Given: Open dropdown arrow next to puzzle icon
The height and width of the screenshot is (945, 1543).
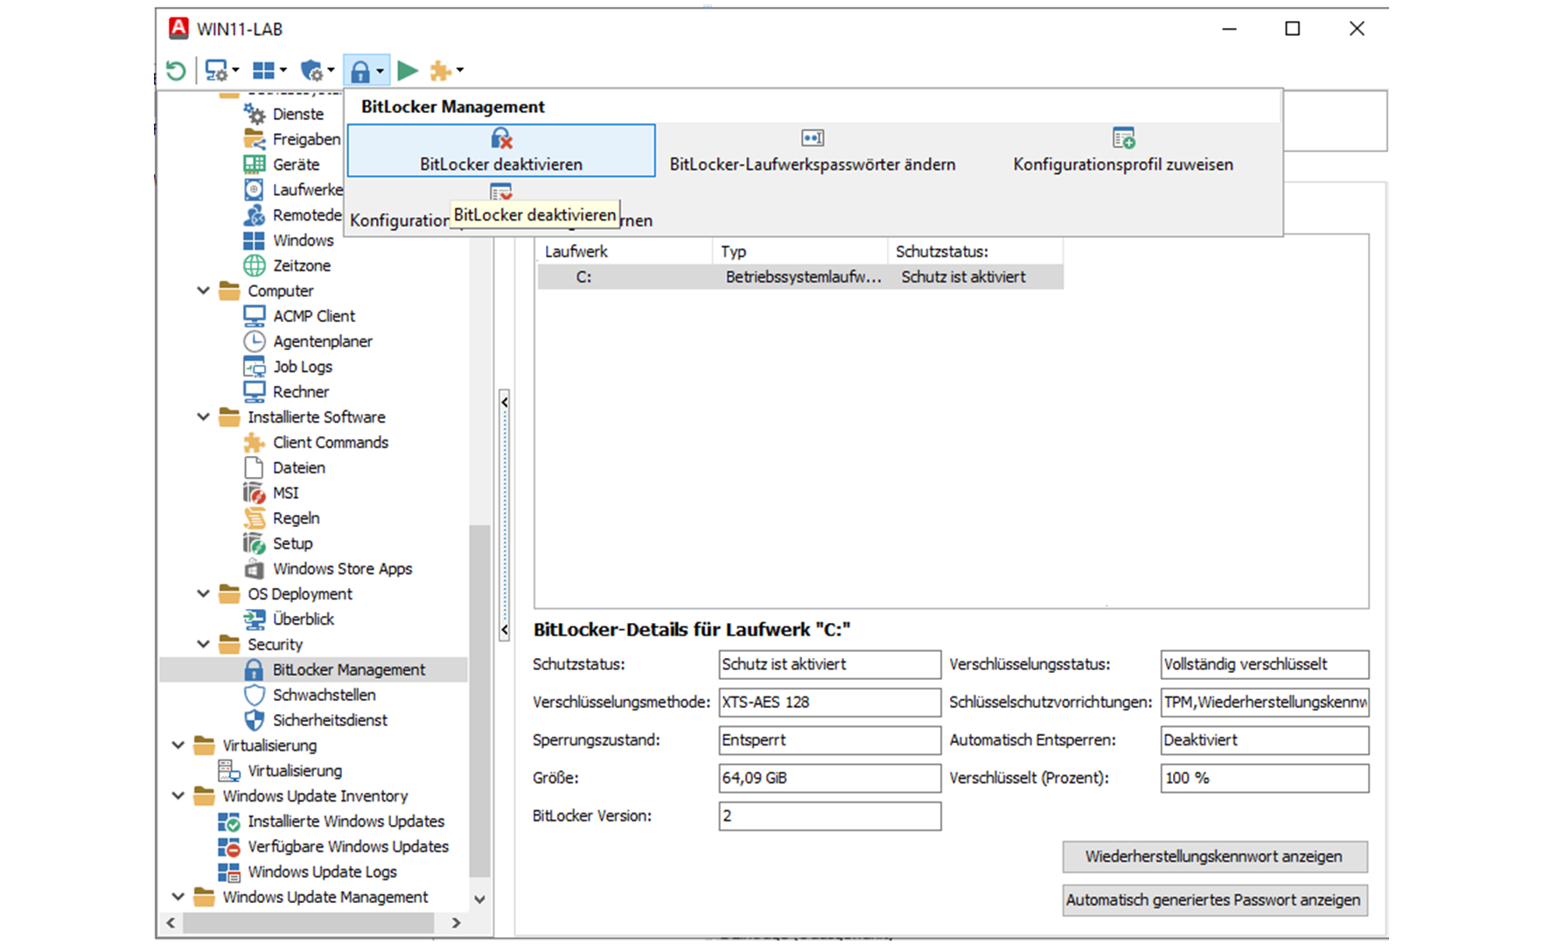Looking at the screenshot, I should [x=460, y=71].
